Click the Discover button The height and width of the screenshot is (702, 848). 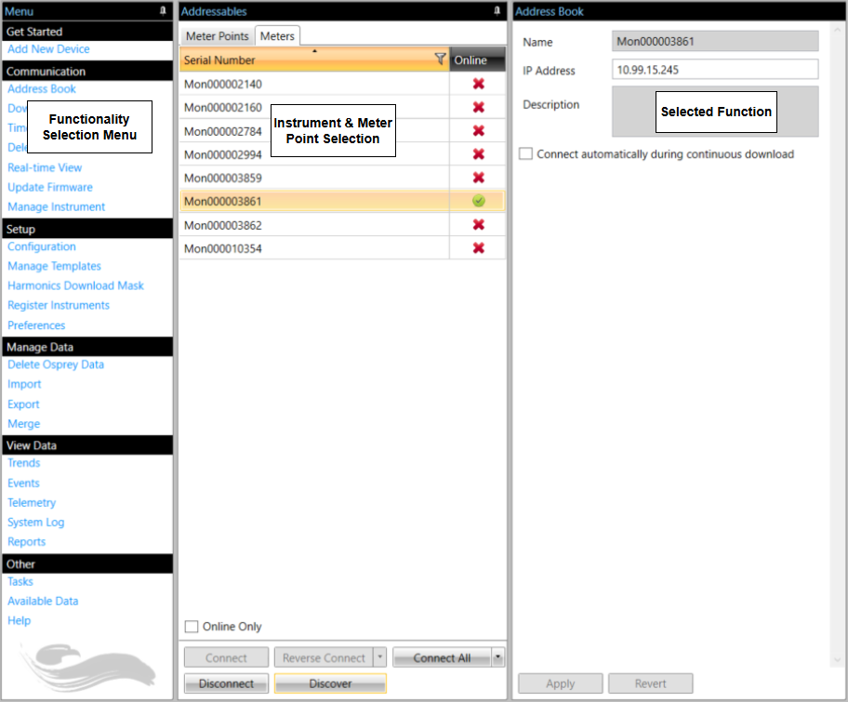[330, 683]
